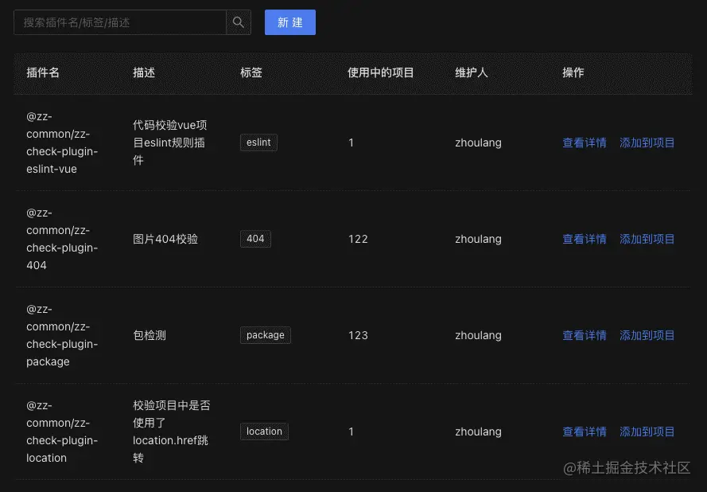Add check-plugin-location to project
The height and width of the screenshot is (492, 707).
pyautogui.click(x=647, y=431)
